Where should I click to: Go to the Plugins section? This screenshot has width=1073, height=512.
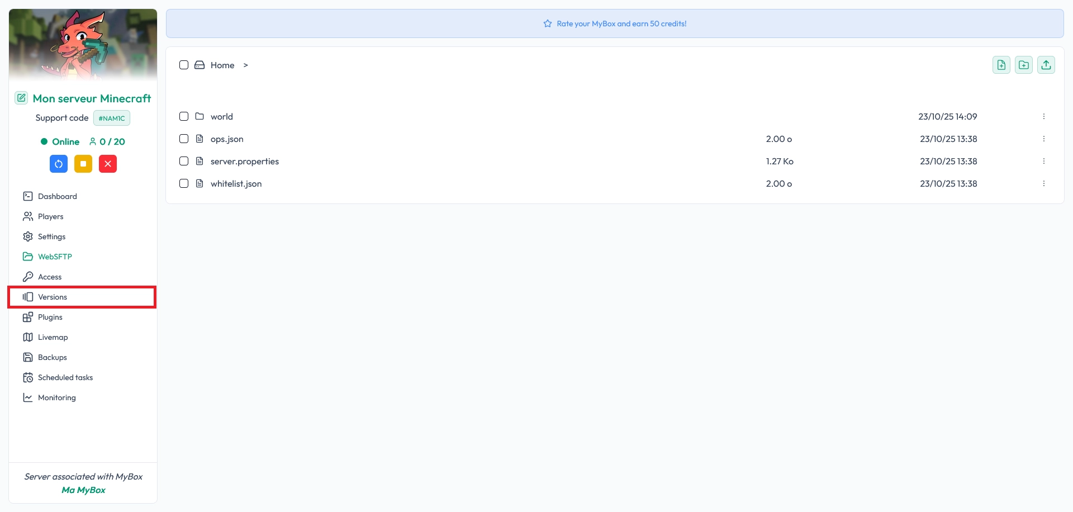click(50, 317)
